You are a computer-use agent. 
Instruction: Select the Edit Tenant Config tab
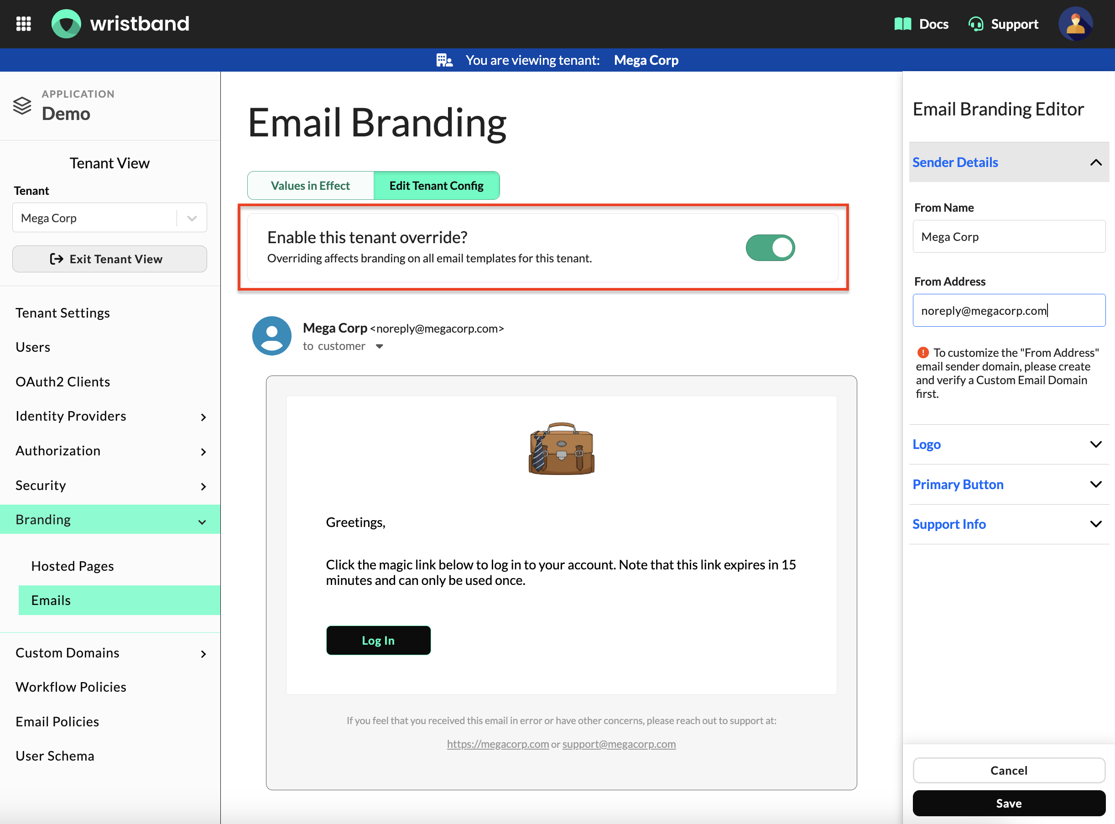(436, 186)
